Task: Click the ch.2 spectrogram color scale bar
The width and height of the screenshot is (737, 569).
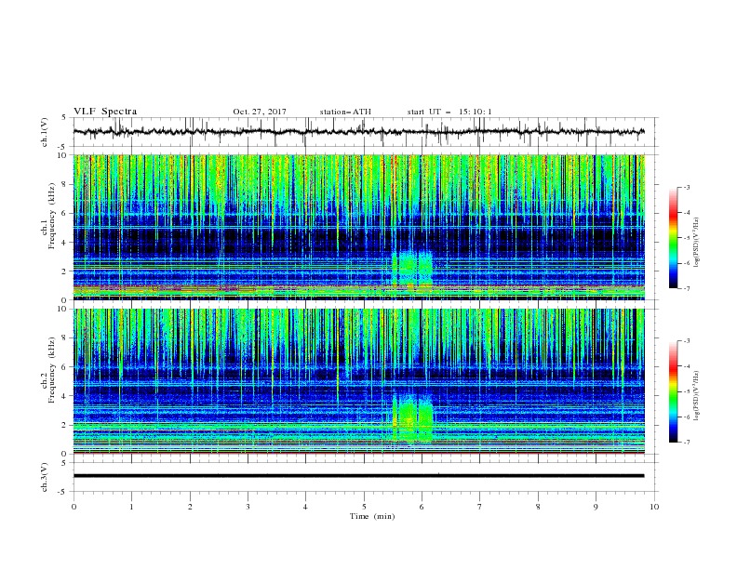Action: (673, 391)
